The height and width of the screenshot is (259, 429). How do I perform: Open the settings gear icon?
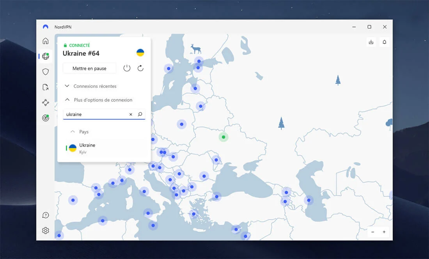point(46,231)
